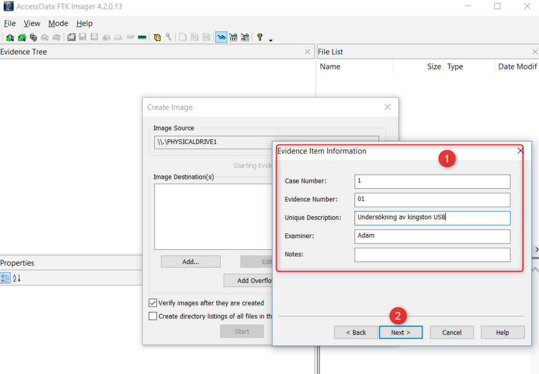Click the Obtain Protected Files icon
The image size is (539, 374).
pos(157,37)
